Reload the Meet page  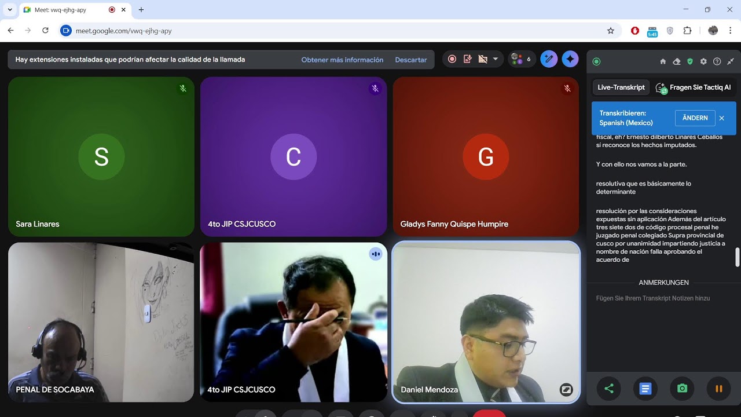tap(45, 31)
